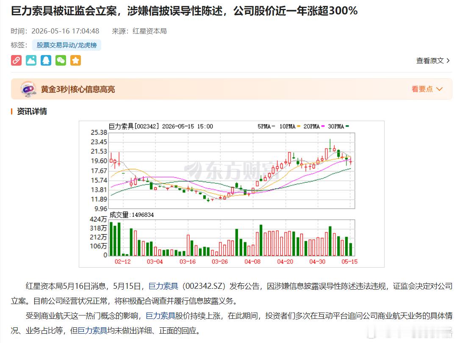Viewport: 457px width, 343px height.
Task: Click the 巨力索具 stock K-line chart image
Action: (x=231, y=194)
